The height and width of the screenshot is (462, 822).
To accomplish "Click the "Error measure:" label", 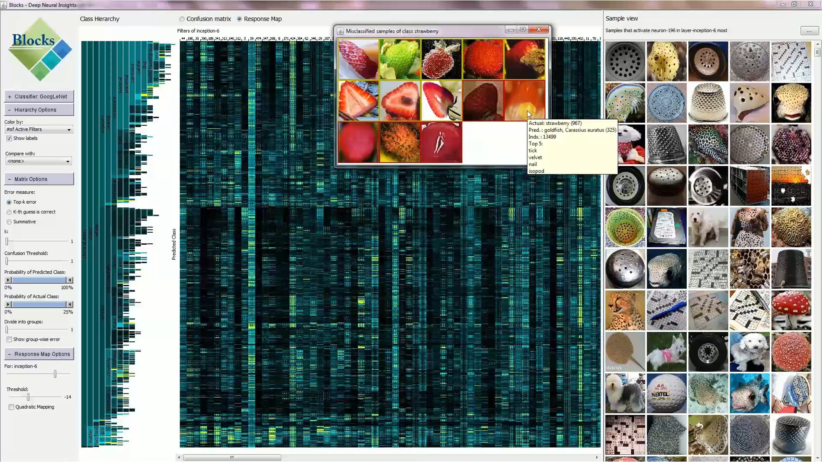I will coord(20,192).
